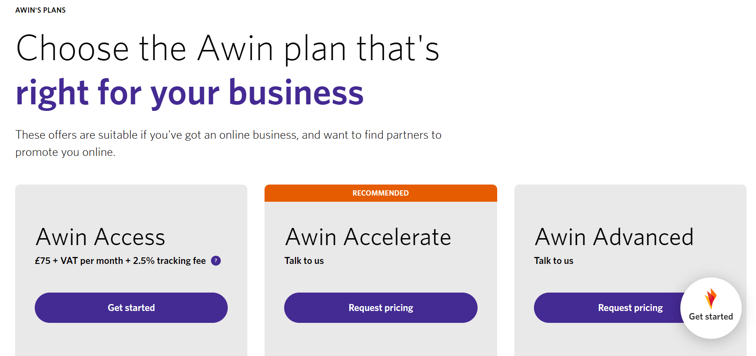Select the Awin Advanced plan heading

[x=614, y=237]
